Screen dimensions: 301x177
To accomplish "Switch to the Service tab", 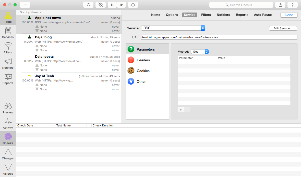I will pyautogui.click(x=190, y=15).
